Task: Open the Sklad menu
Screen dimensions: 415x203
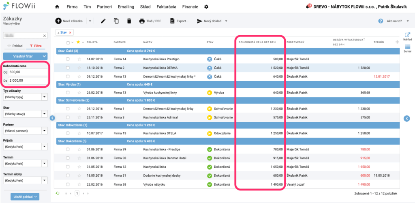Action: 145,7
